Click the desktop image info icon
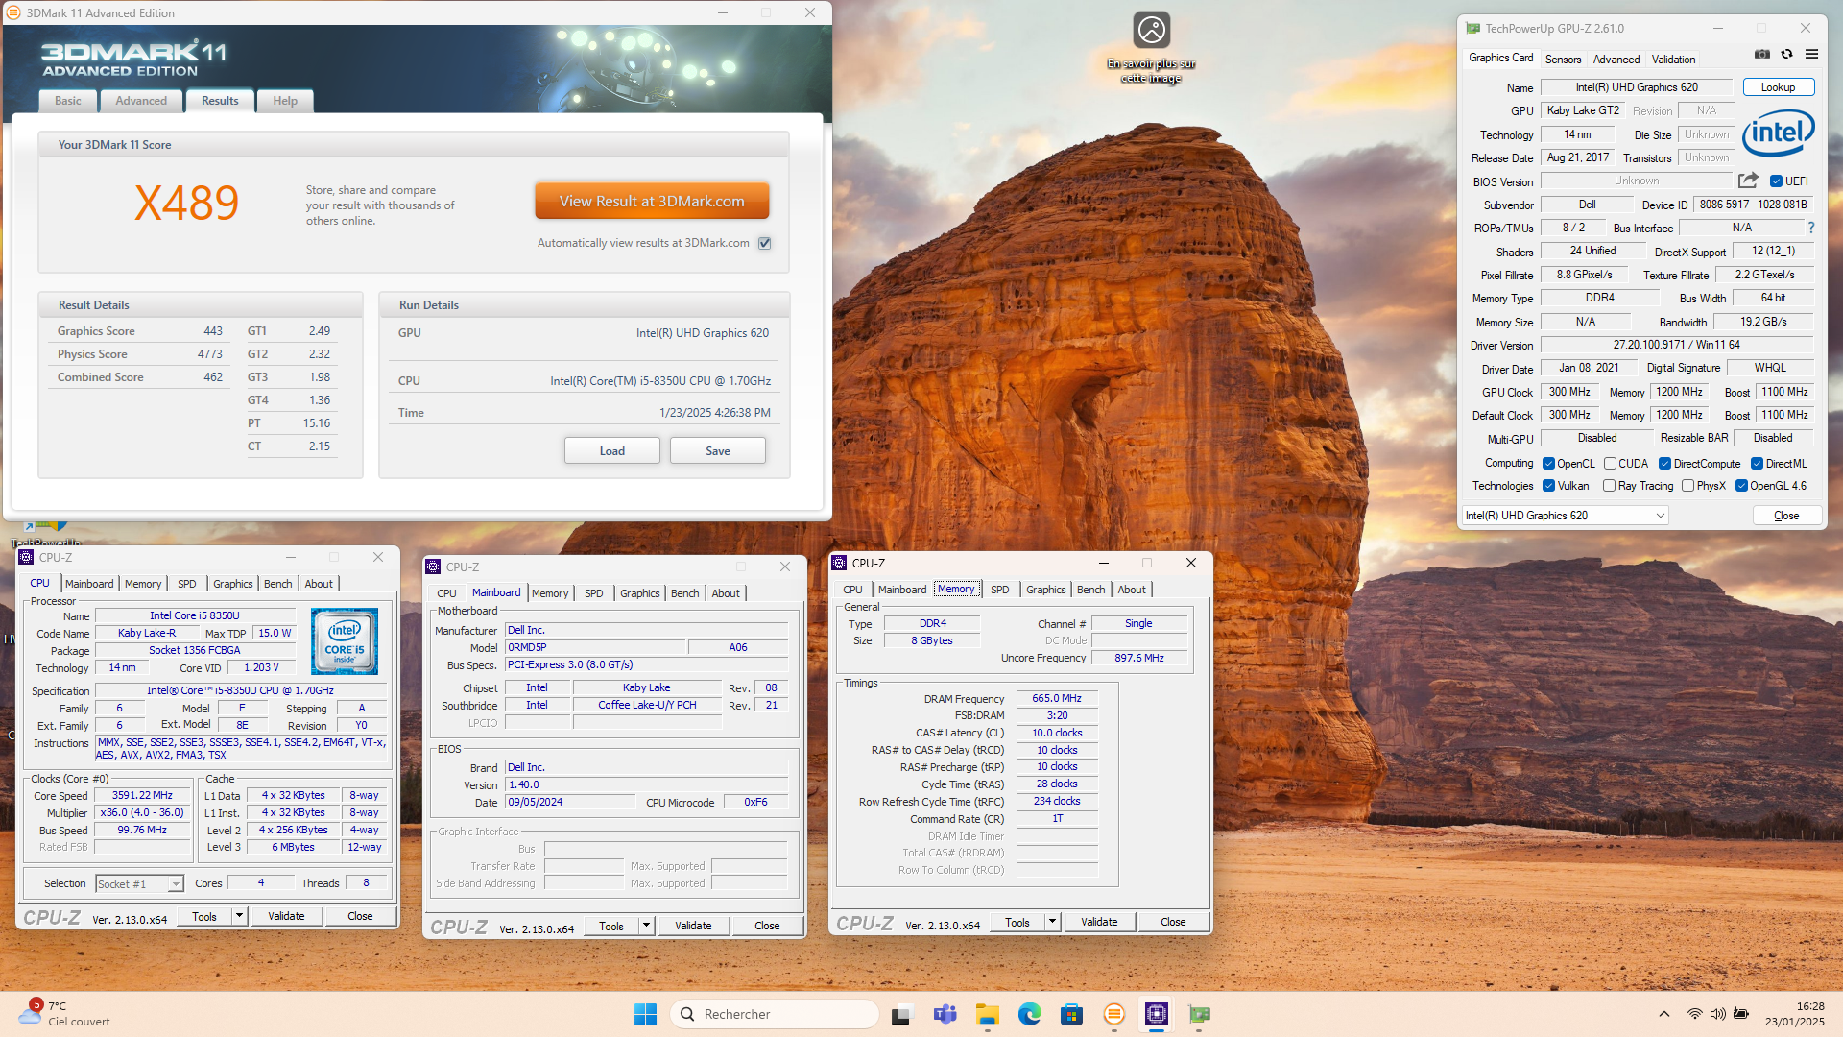 [x=1151, y=31]
